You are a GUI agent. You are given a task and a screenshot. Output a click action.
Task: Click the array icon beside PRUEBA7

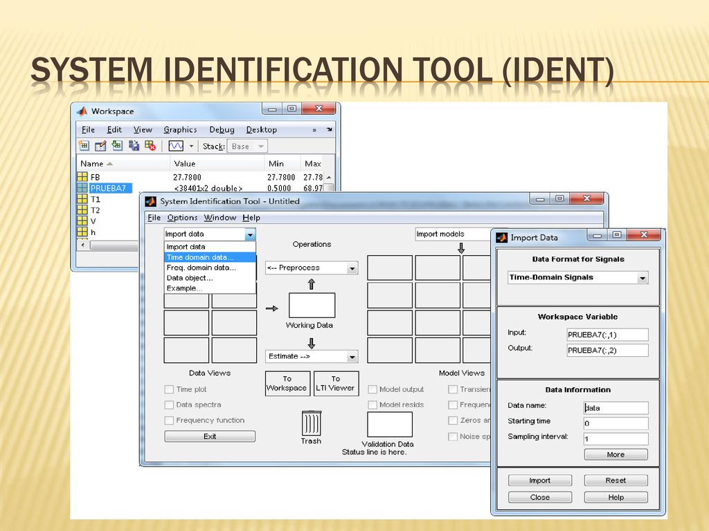tap(82, 188)
